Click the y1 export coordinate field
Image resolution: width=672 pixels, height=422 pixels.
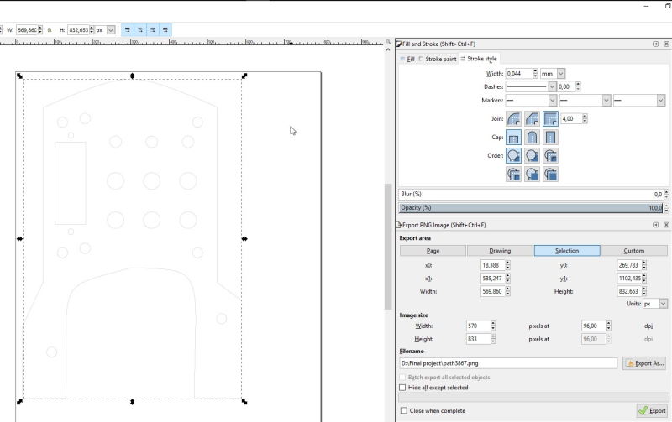629,279
